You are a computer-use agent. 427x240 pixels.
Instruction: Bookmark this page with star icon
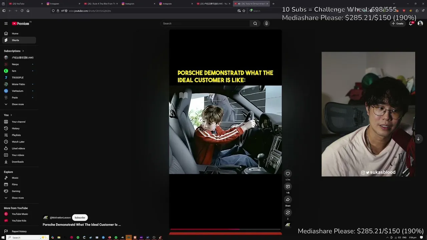(x=244, y=11)
